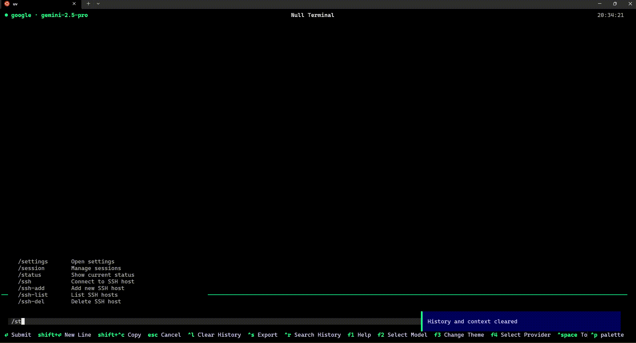Click Copy in the footer
636x343 pixels.
pos(120,335)
